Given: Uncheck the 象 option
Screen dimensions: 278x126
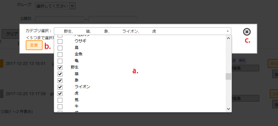Looking at the screenshot, I should pos(60,80).
